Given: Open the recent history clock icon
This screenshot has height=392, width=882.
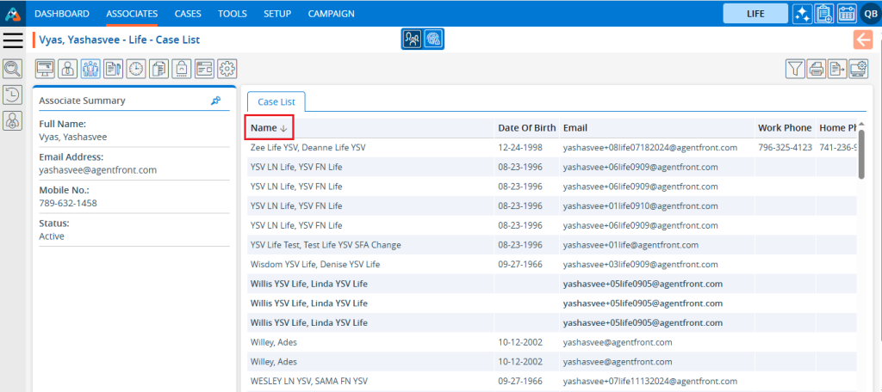Looking at the screenshot, I should tap(13, 95).
